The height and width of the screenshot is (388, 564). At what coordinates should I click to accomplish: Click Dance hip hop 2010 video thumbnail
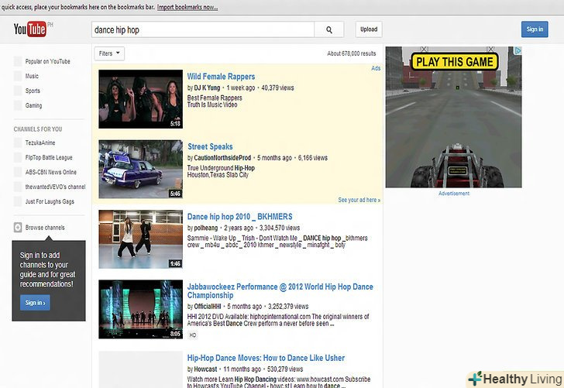(141, 239)
